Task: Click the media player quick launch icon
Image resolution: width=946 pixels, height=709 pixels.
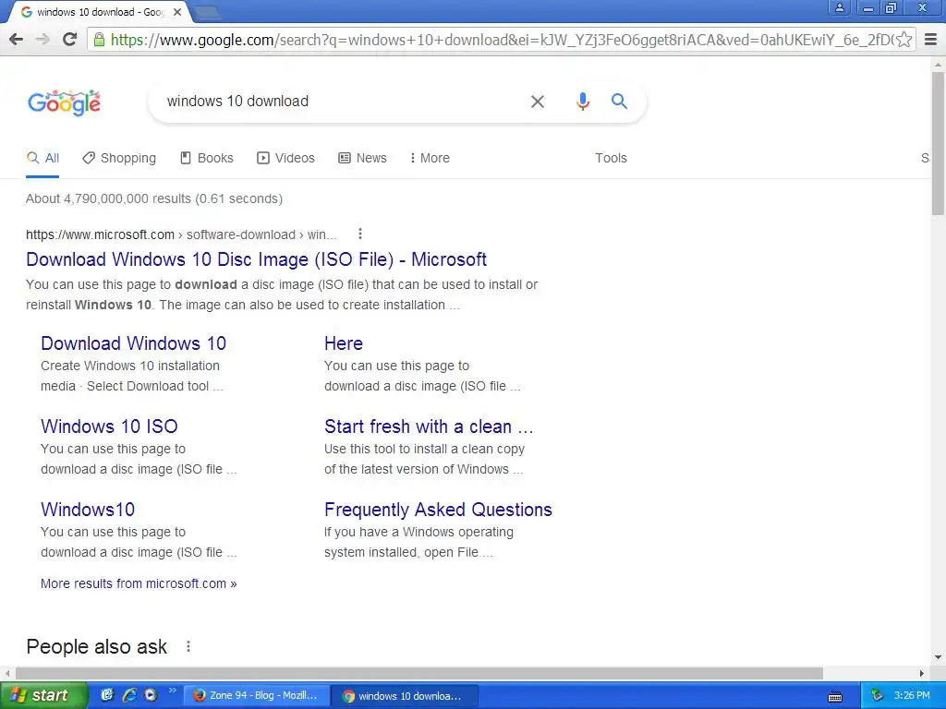Action: point(151,695)
